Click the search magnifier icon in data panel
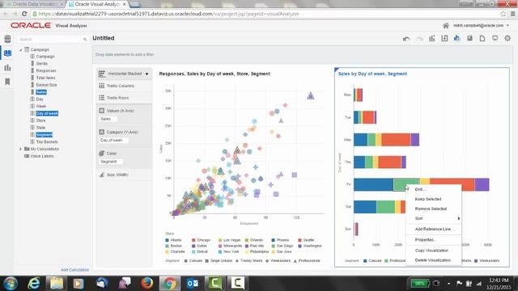 (85, 40)
